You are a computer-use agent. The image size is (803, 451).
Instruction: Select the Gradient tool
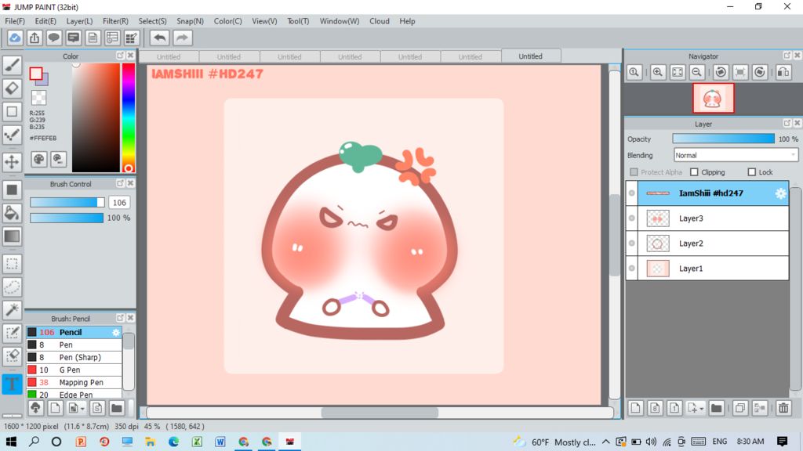tap(12, 236)
